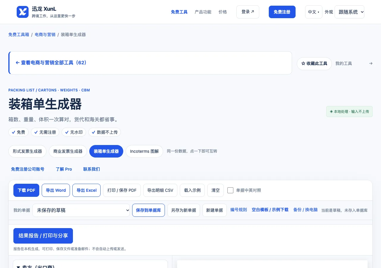Open the 跟随系统 appearance dropdown

click(x=349, y=12)
